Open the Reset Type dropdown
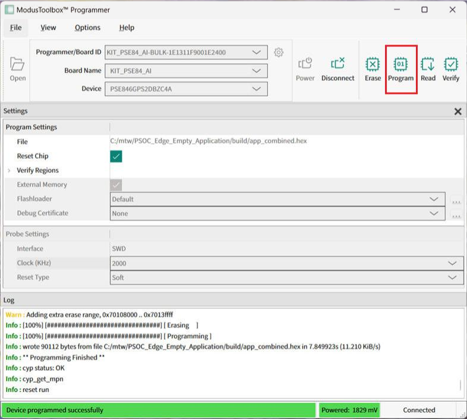 pyautogui.click(x=287, y=278)
